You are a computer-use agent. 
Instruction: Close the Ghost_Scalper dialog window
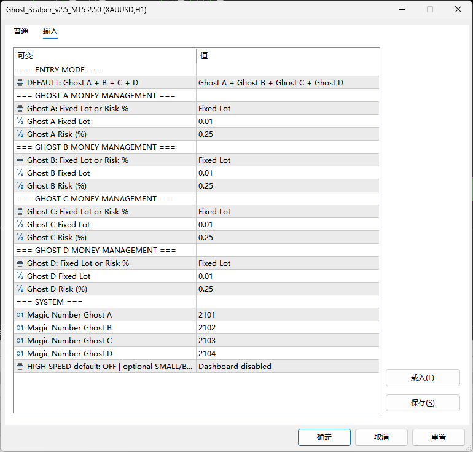(x=458, y=9)
